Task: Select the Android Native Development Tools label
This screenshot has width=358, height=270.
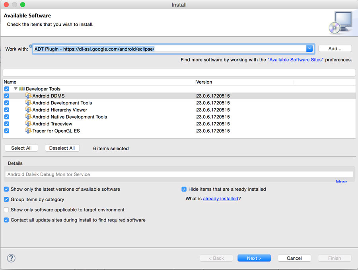Action: [70, 117]
